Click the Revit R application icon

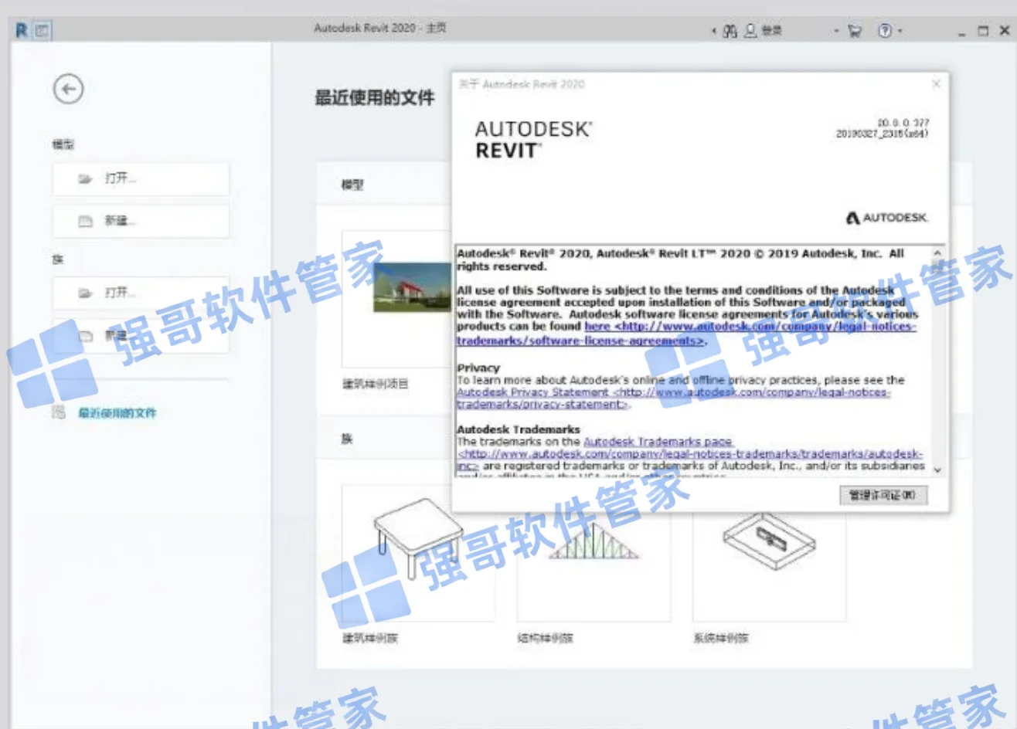tap(22, 30)
